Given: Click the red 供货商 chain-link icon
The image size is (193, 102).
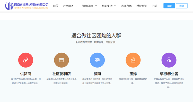Looking at the screenshot, I should click(25, 60).
